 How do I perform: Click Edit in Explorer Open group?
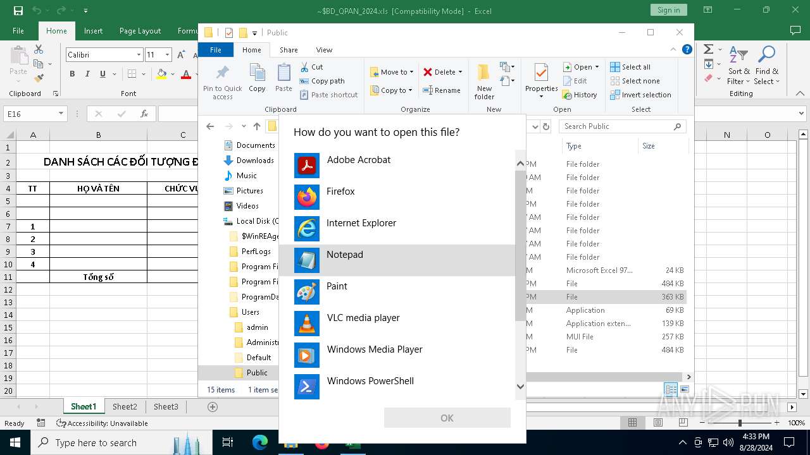575,81
